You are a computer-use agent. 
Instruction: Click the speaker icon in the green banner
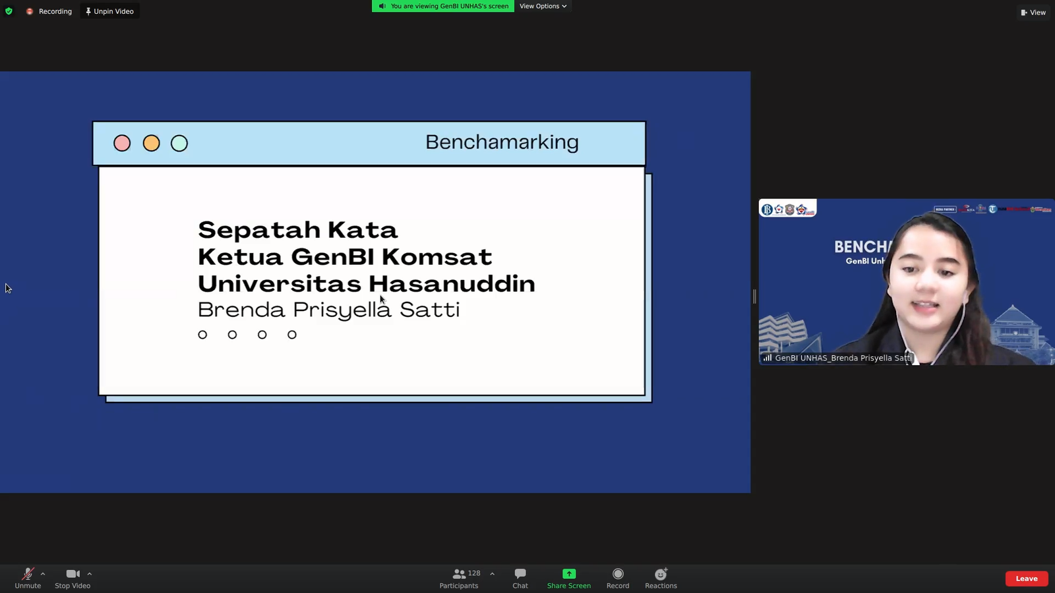pyautogui.click(x=382, y=6)
